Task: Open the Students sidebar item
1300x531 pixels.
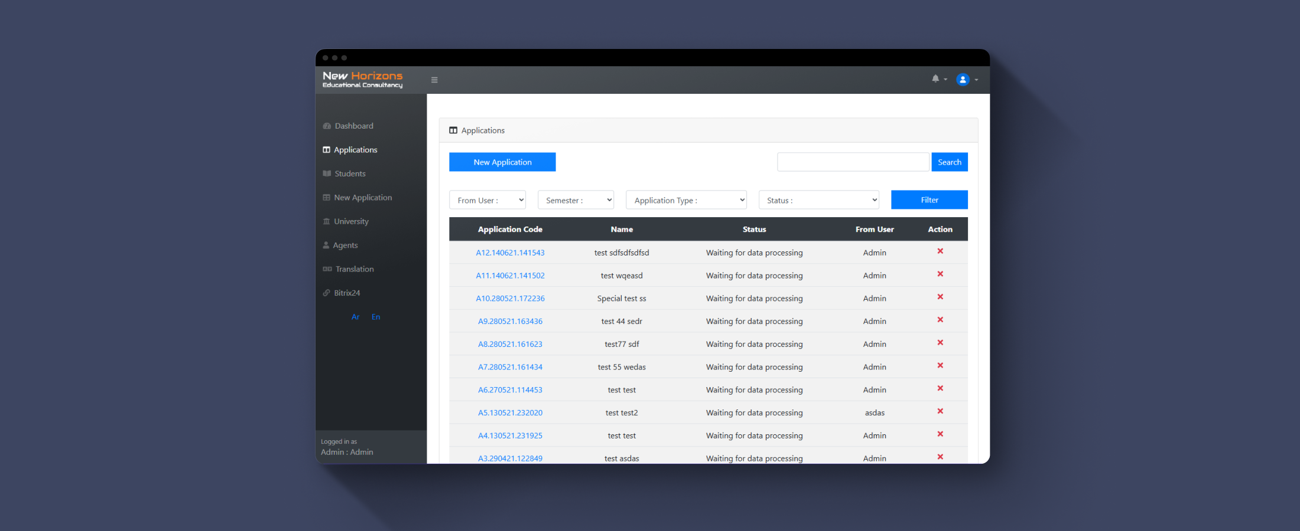Action: pos(350,174)
